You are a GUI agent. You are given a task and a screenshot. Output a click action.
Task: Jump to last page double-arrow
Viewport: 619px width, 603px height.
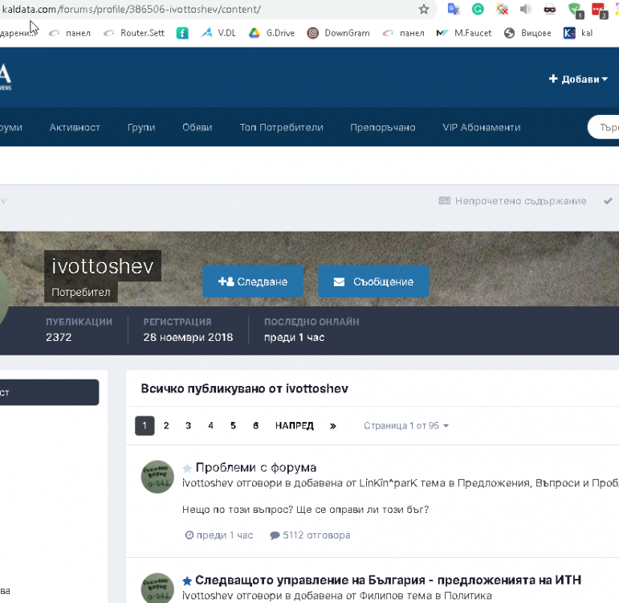pyautogui.click(x=333, y=425)
